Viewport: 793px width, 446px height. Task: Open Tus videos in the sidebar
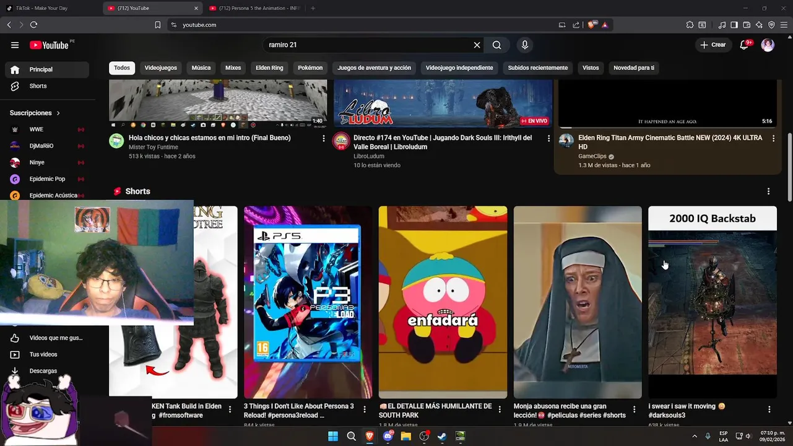click(47, 354)
